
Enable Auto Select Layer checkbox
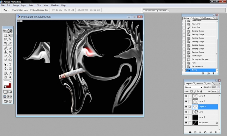[x=13, y=10]
